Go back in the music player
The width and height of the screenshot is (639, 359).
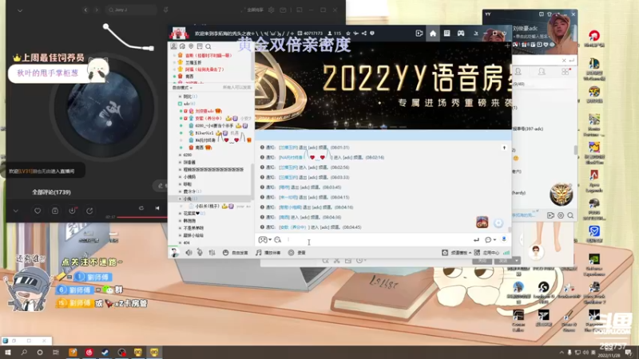pos(85,10)
